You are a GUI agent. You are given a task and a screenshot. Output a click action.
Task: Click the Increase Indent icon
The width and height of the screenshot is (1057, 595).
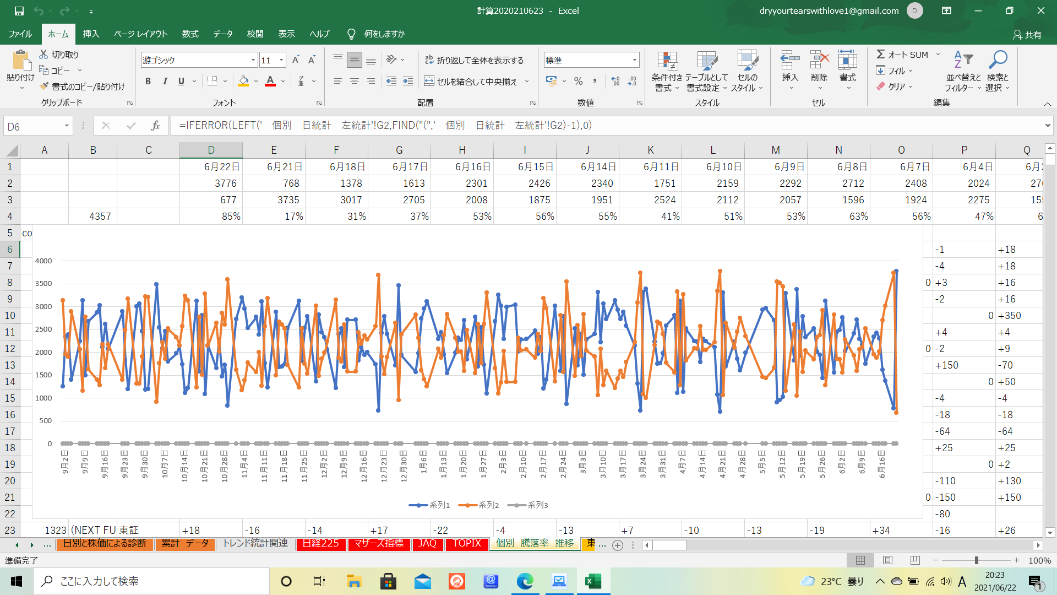click(x=408, y=81)
